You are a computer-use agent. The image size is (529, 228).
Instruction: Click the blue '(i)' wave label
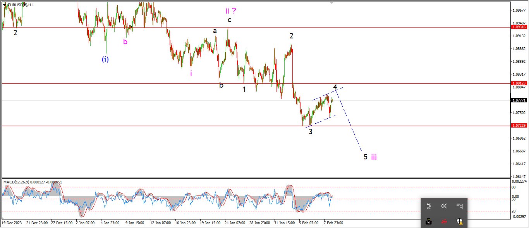point(105,59)
